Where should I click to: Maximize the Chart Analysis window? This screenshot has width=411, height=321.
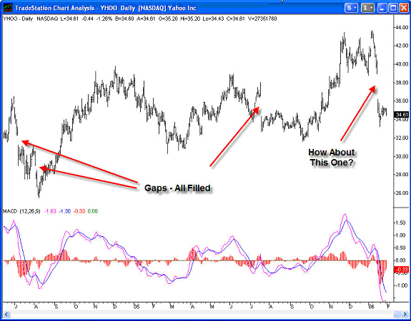pos(393,8)
